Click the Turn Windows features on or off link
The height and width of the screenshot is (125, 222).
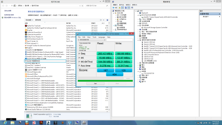12,18
